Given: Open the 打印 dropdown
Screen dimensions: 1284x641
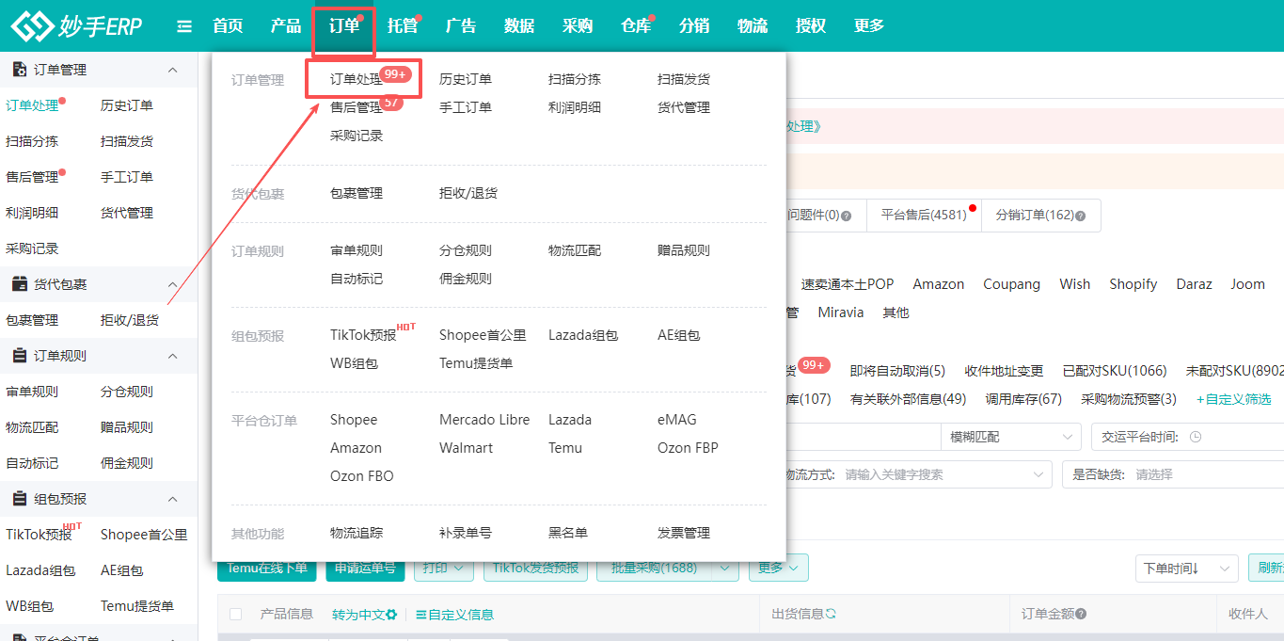Looking at the screenshot, I should point(443,568).
